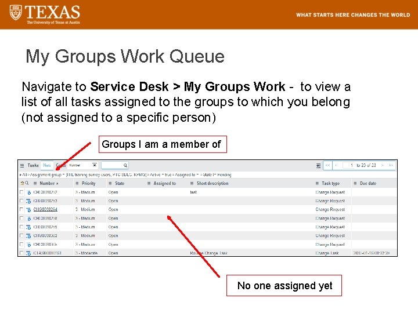Go to previous page of results
This screenshot has height=313, width=418.
pos(336,165)
